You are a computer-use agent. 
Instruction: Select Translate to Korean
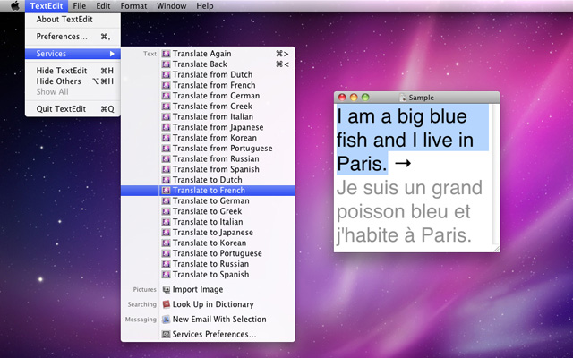tap(208, 243)
